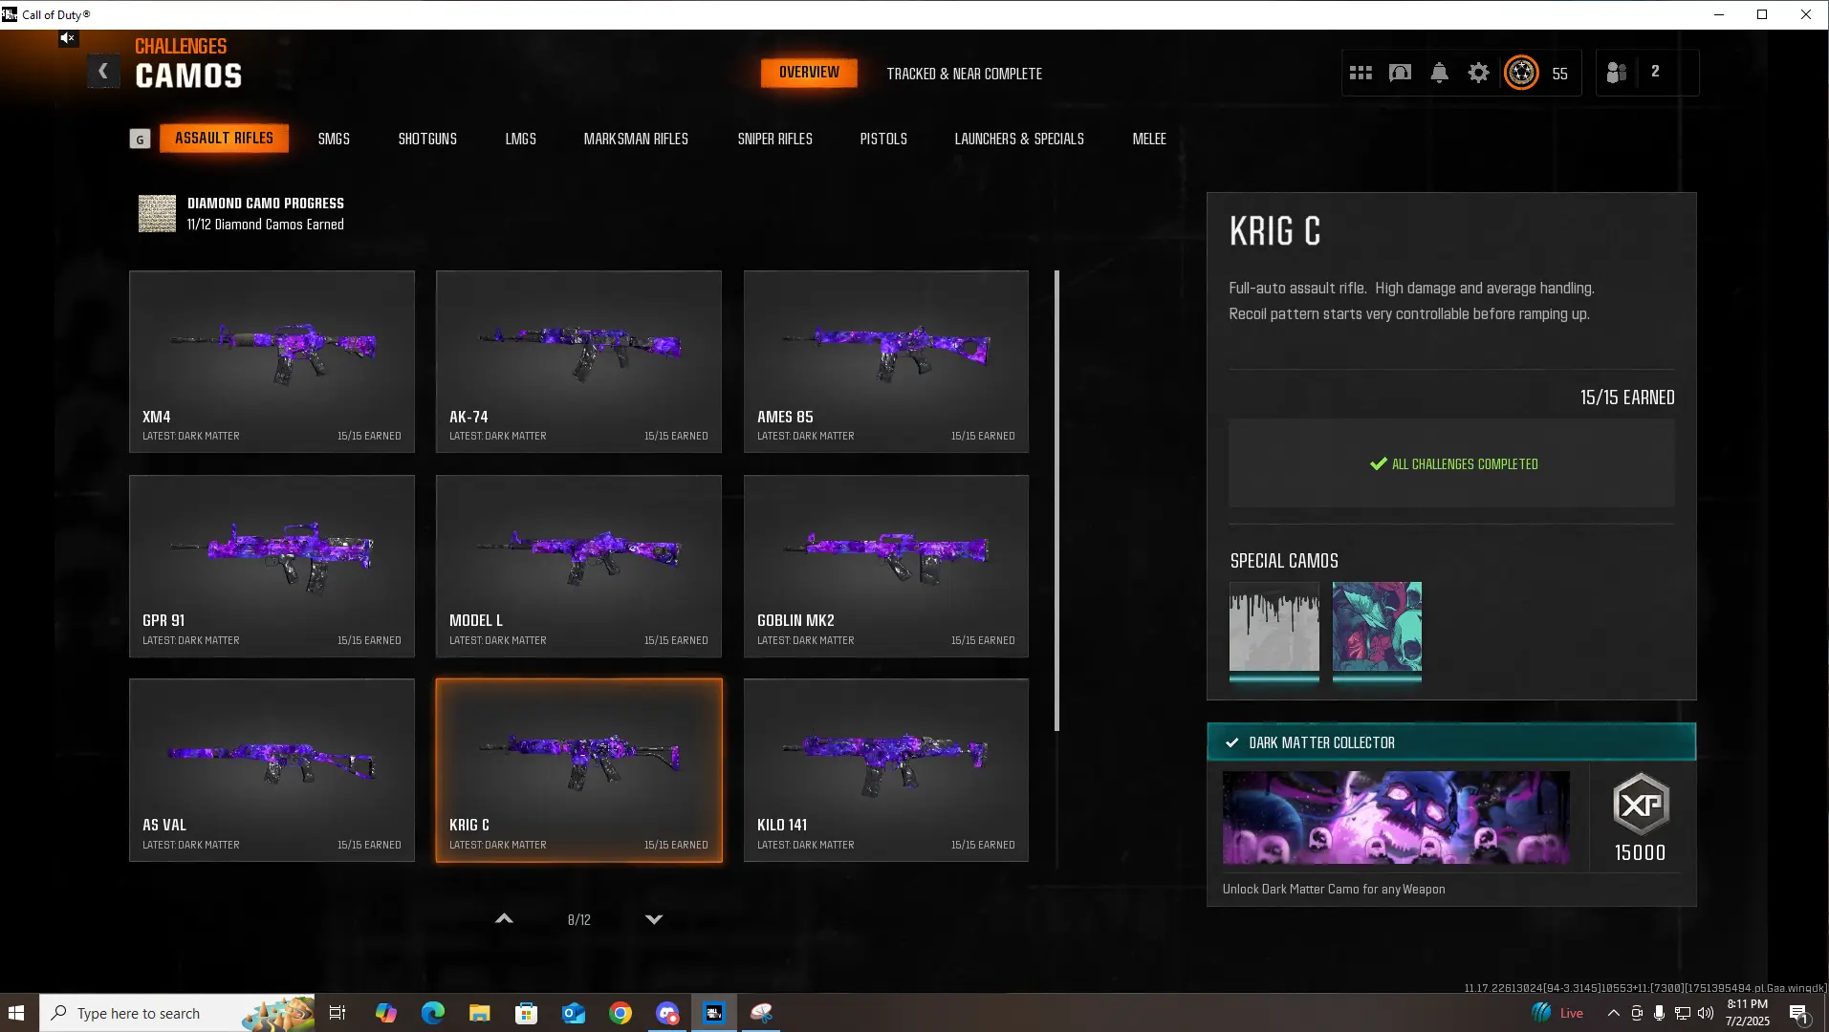Click the 15000 XP reward icon
The height and width of the screenshot is (1032, 1829).
point(1641,804)
